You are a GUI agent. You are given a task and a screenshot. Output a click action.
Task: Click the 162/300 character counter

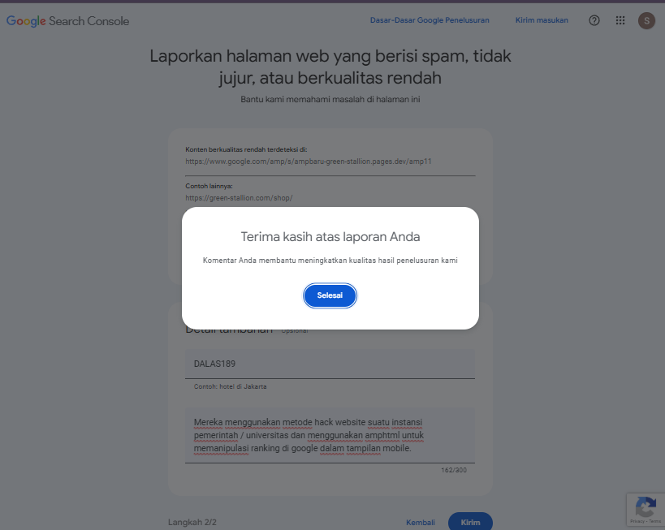(x=454, y=470)
